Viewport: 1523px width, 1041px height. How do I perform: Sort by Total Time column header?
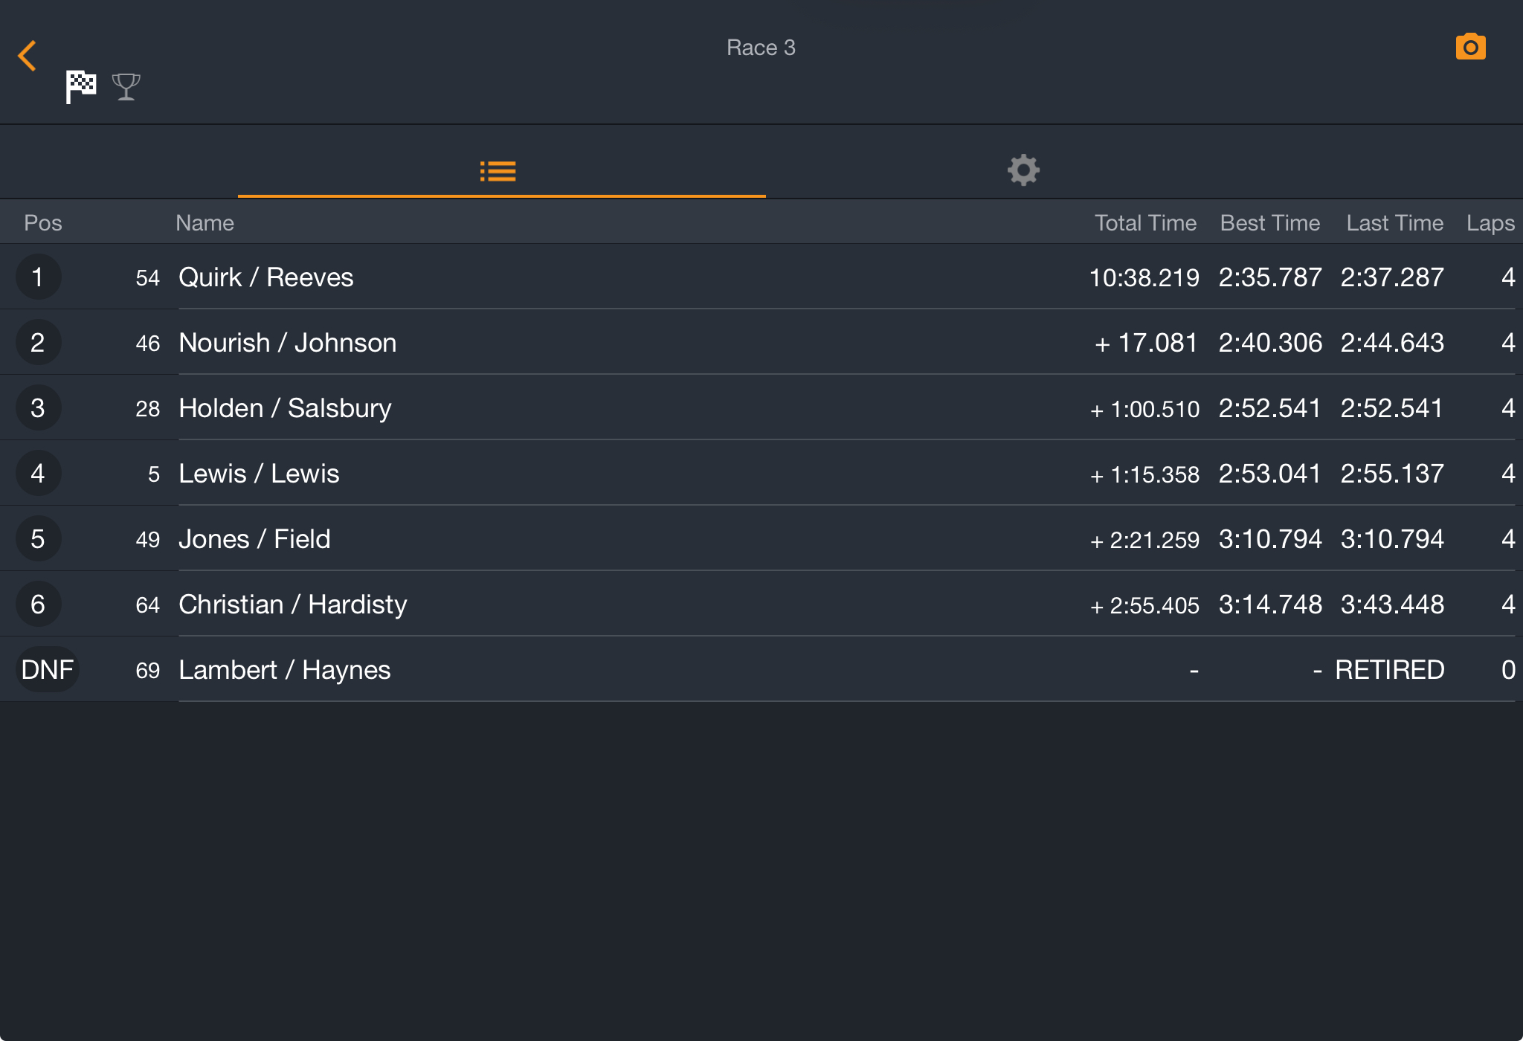pyautogui.click(x=1145, y=222)
